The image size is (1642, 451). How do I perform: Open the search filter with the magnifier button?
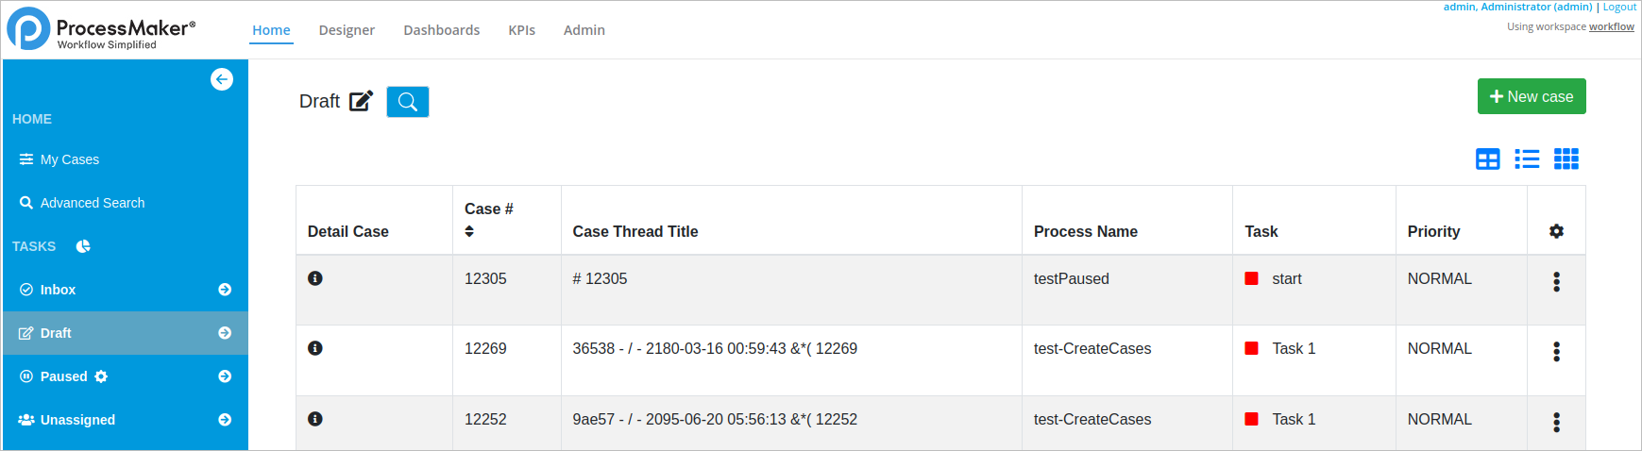(x=408, y=102)
